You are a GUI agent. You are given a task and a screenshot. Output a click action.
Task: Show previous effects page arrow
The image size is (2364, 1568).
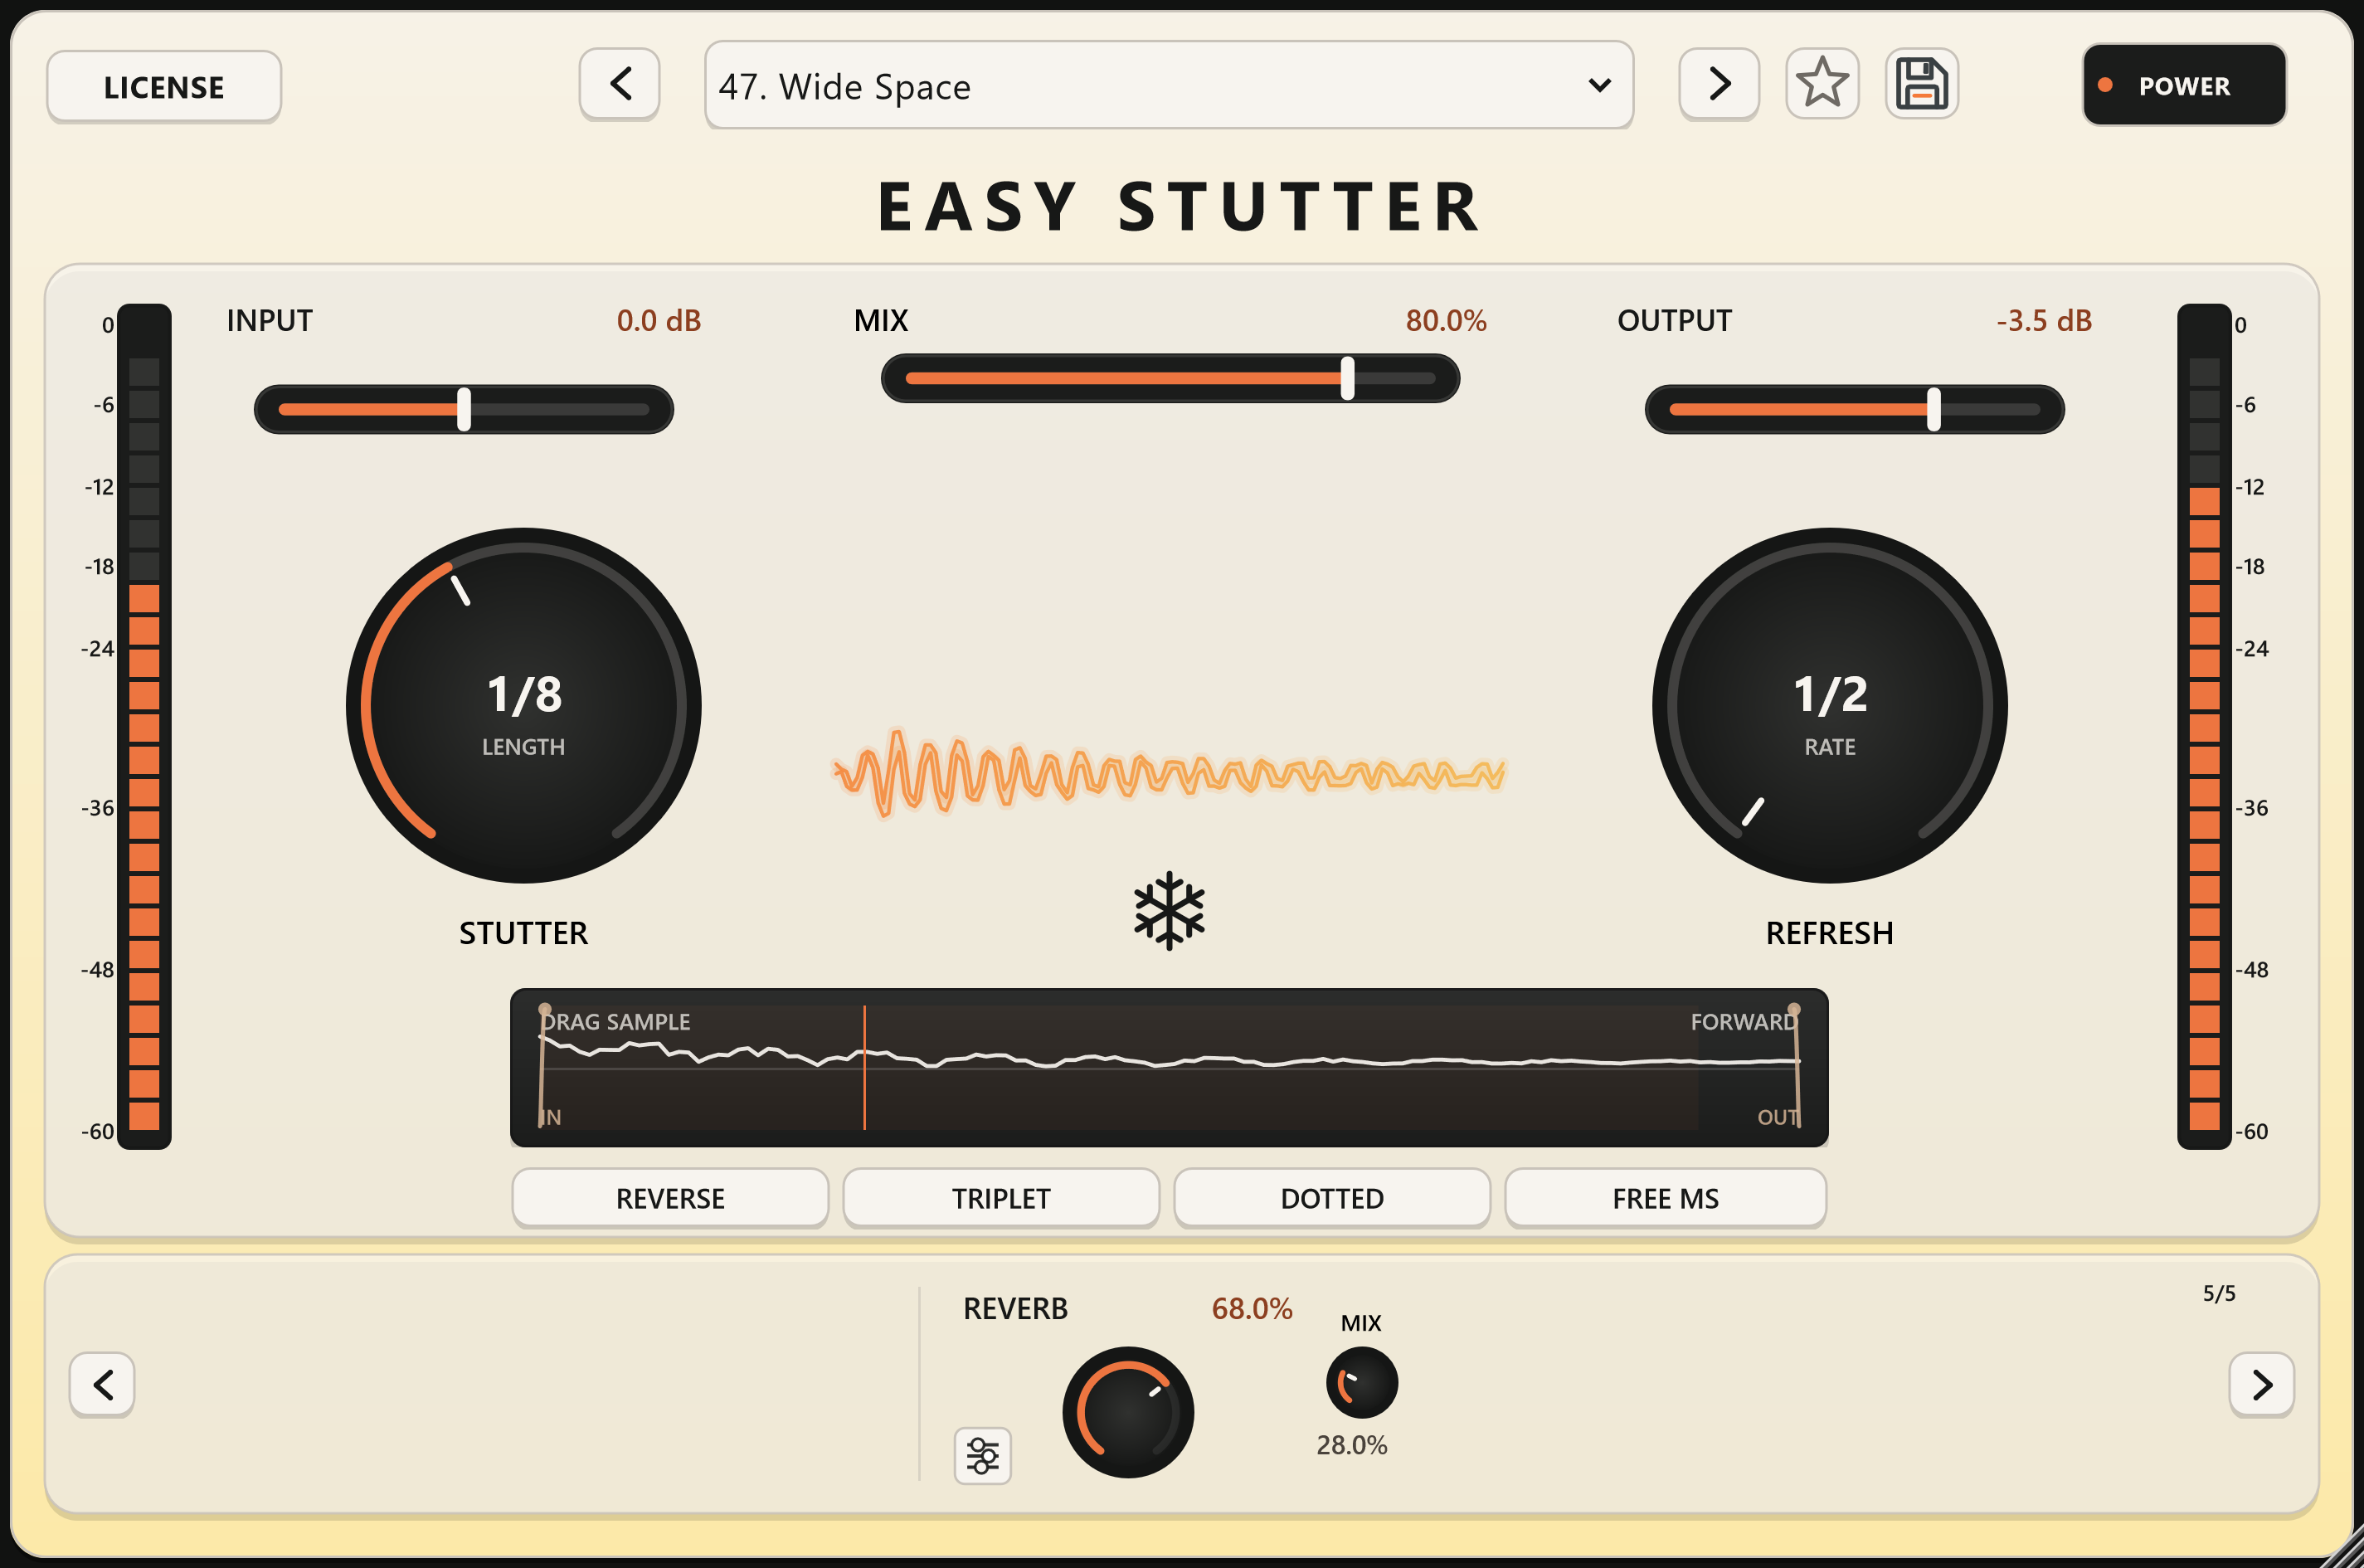point(102,1385)
